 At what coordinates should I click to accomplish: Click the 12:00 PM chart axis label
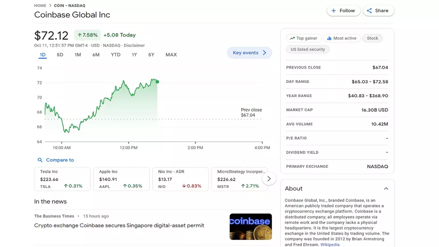pyautogui.click(x=129, y=148)
